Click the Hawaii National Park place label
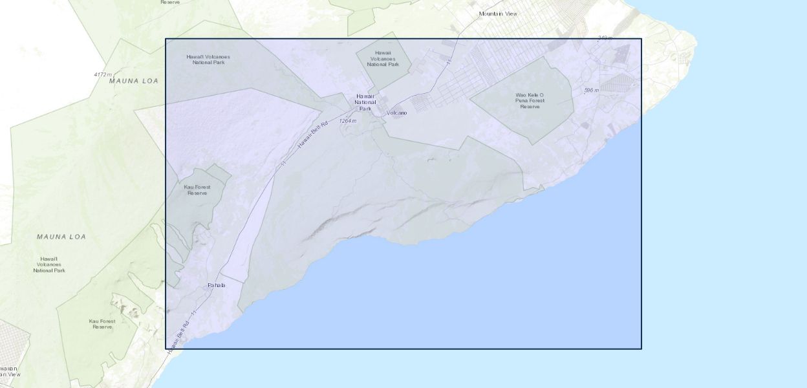 [x=365, y=102]
